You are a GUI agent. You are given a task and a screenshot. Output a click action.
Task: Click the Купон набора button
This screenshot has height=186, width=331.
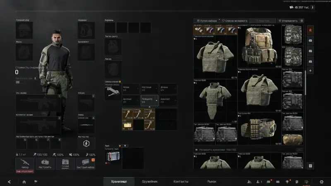click(207, 21)
